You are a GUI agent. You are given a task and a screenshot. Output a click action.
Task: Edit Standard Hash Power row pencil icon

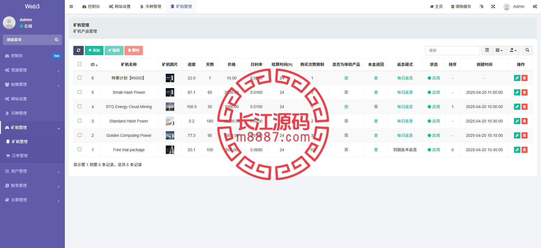(x=517, y=121)
